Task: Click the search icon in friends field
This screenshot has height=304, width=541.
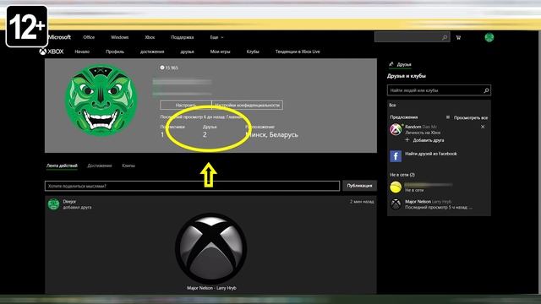Action: point(486,90)
